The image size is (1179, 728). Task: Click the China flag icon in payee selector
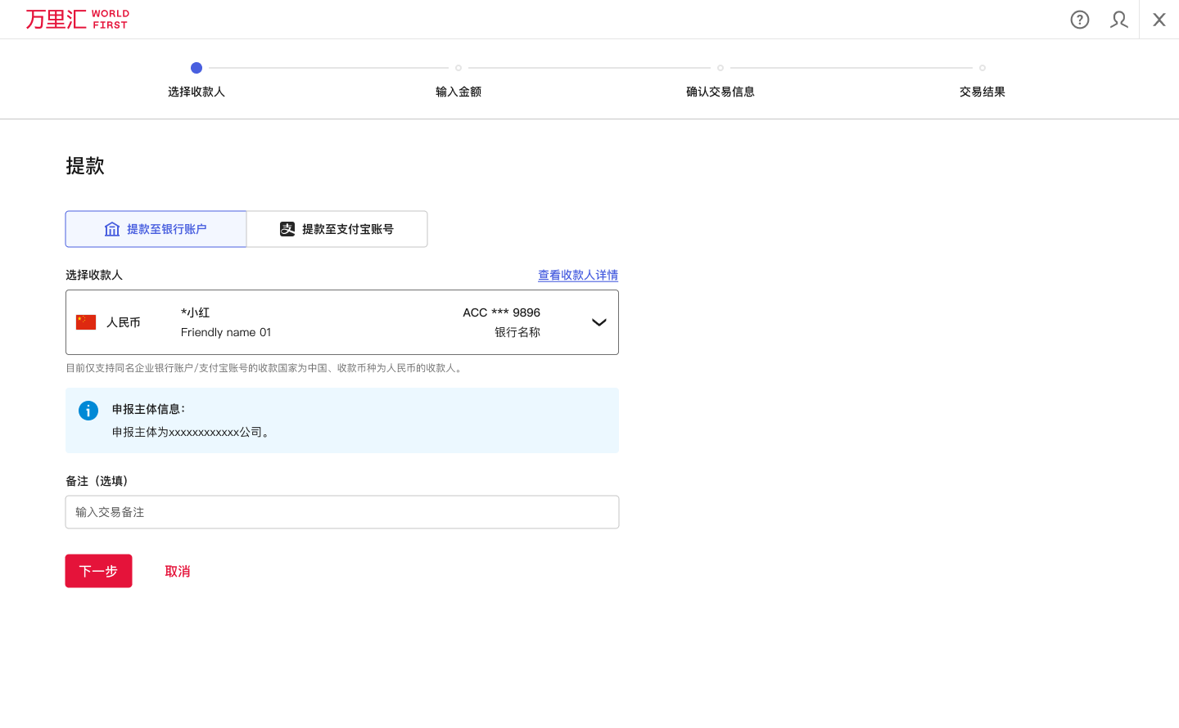(86, 321)
